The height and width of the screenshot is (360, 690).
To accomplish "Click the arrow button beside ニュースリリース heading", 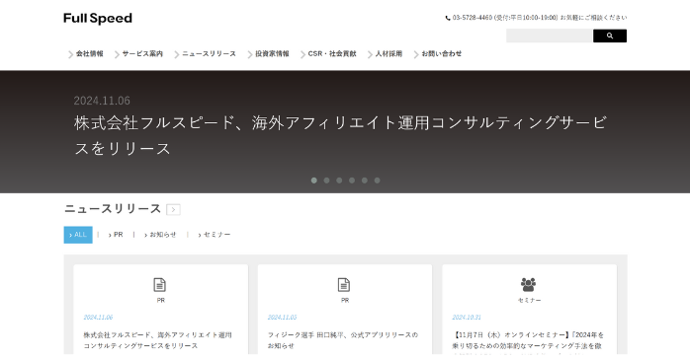I will point(173,210).
